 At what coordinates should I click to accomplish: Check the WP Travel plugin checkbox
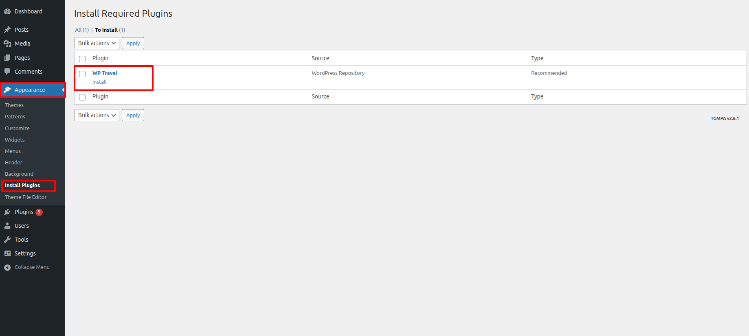[82, 74]
